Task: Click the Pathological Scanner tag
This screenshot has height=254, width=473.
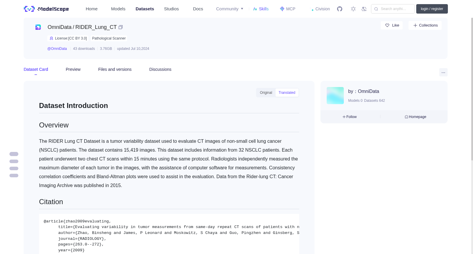Action: click(109, 38)
